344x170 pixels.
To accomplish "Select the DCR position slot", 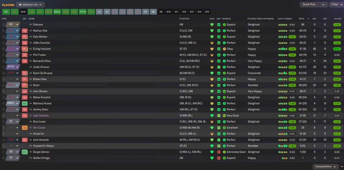I will click(x=23, y=12).
